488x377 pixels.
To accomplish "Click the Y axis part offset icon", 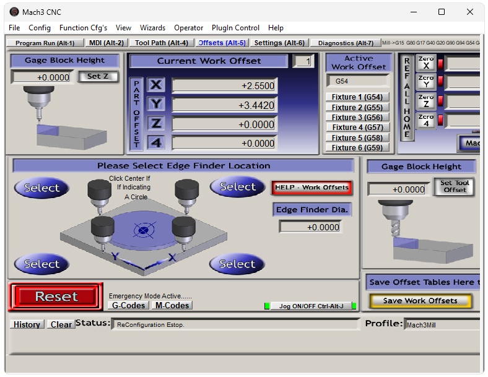I will (156, 105).
